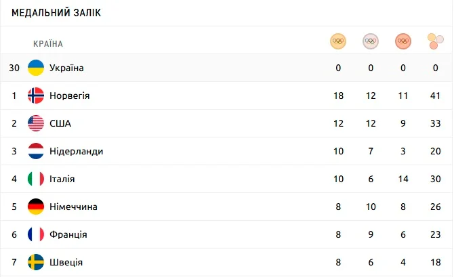Click the Netherlands flag icon
This screenshot has height=277, width=454.
click(36, 151)
